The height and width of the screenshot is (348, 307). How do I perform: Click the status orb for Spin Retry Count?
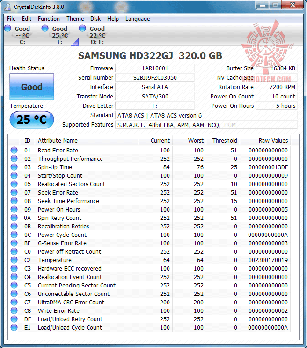[x=14, y=218]
